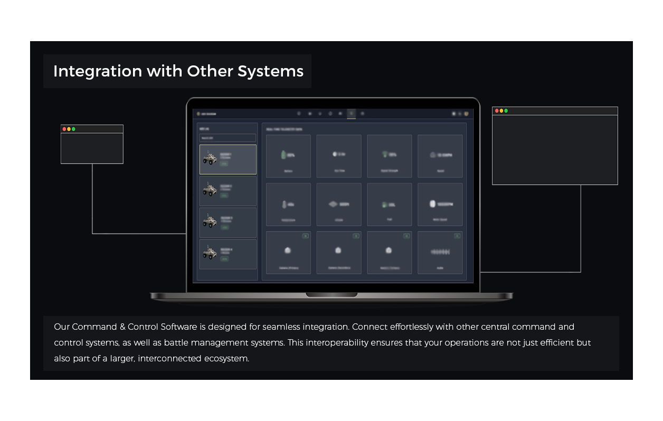Toggle the green switch on Camera (Secondary) tile

[356, 236]
